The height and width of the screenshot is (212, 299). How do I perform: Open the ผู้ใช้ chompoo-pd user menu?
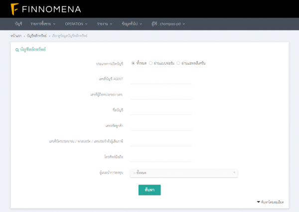168,24
